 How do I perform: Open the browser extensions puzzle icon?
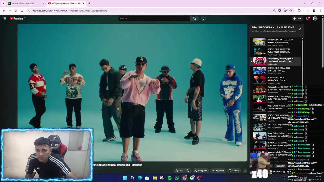(x=299, y=11)
